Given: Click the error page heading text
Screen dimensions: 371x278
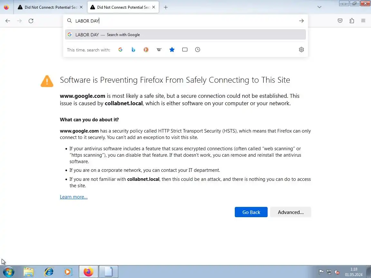Looking at the screenshot, I should pos(175,80).
